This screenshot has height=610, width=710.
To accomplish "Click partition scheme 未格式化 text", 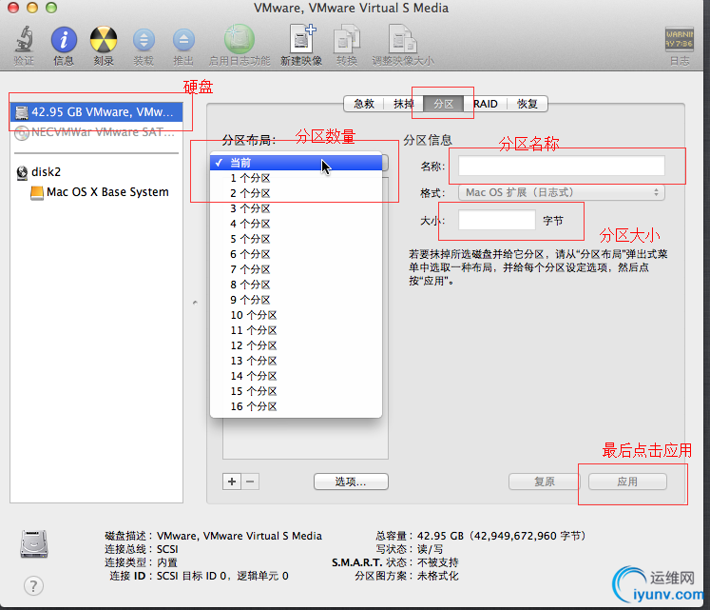I will [438, 576].
